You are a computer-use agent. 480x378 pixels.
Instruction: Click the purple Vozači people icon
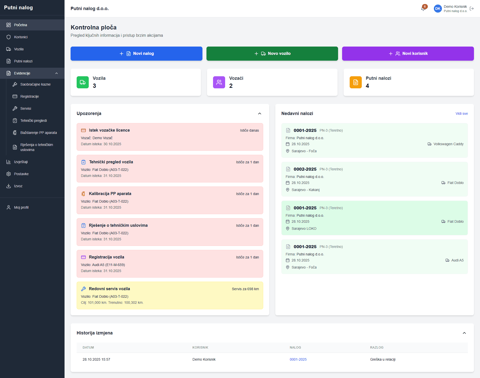click(219, 82)
